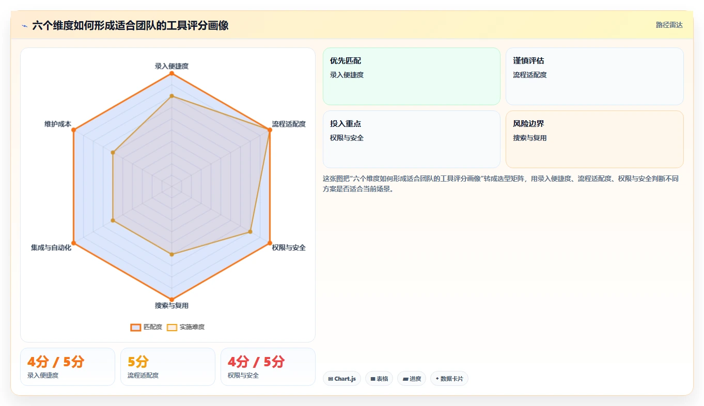Click 录入便捷度 text inside 优先匹配 card

[347, 75]
